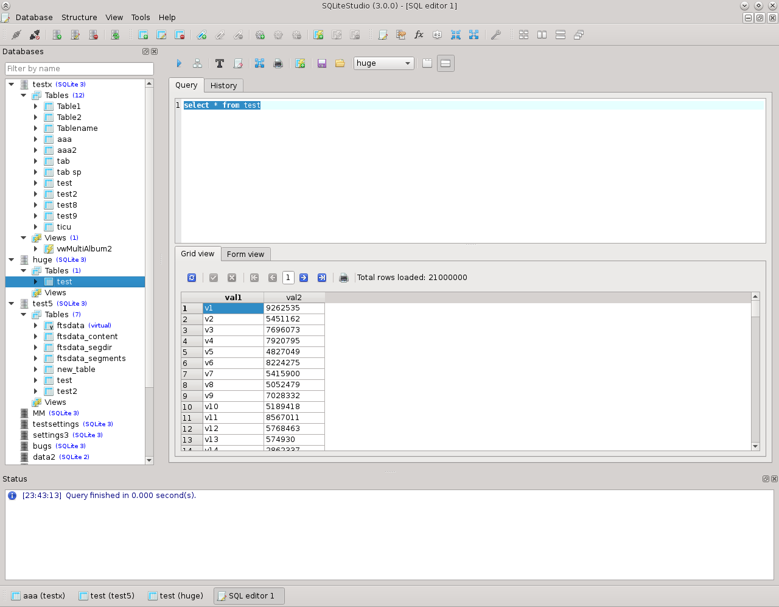Print the query results with the printer icon

click(x=344, y=277)
